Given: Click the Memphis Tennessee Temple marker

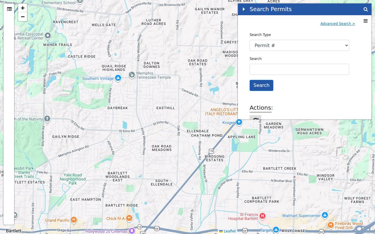Looking at the screenshot, I should pos(132,75).
